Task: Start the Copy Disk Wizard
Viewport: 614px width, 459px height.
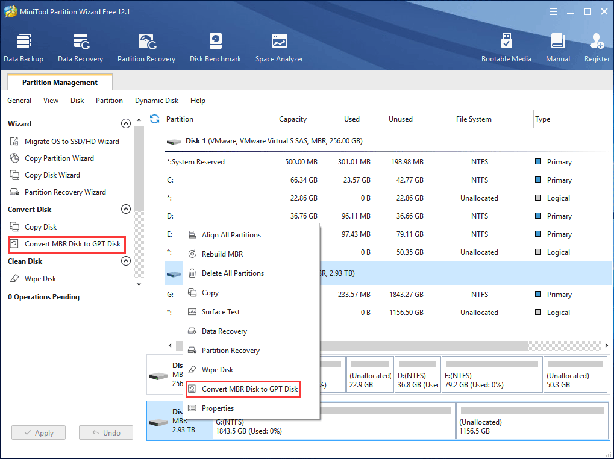Action: tap(45, 175)
